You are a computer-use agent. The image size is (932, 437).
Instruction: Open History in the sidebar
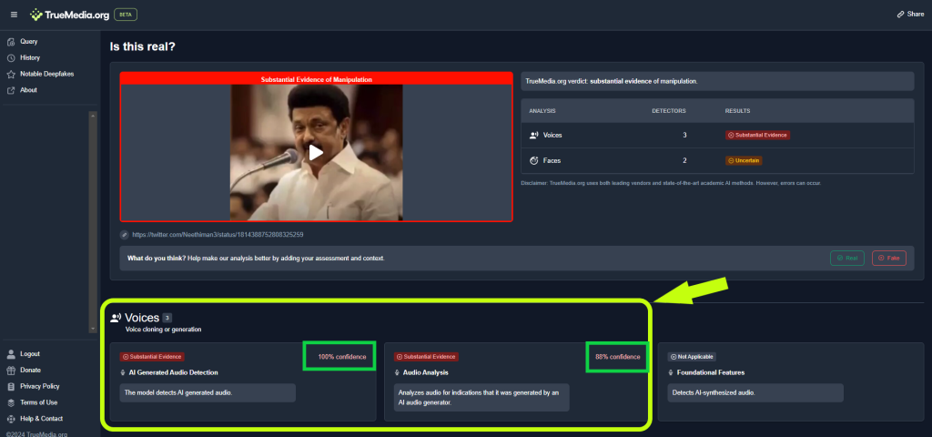pyautogui.click(x=30, y=57)
